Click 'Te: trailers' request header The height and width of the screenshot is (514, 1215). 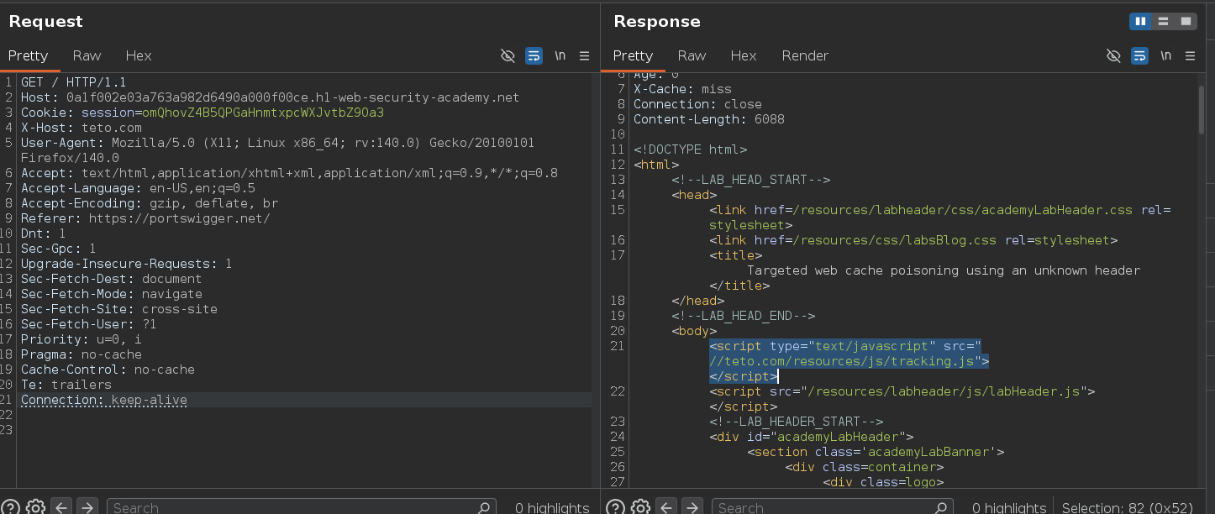[x=66, y=385]
